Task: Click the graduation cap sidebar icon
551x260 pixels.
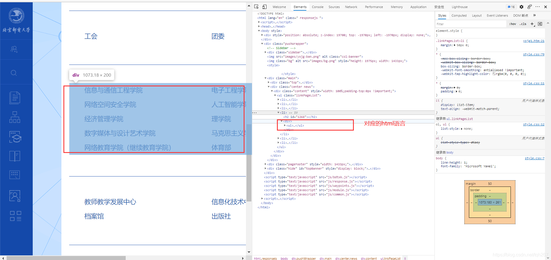Action: pyautogui.click(x=15, y=137)
